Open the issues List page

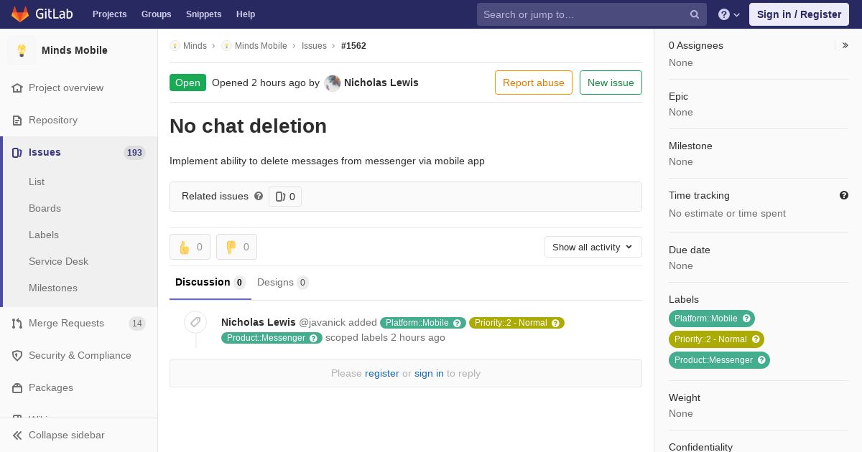pyautogui.click(x=37, y=182)
